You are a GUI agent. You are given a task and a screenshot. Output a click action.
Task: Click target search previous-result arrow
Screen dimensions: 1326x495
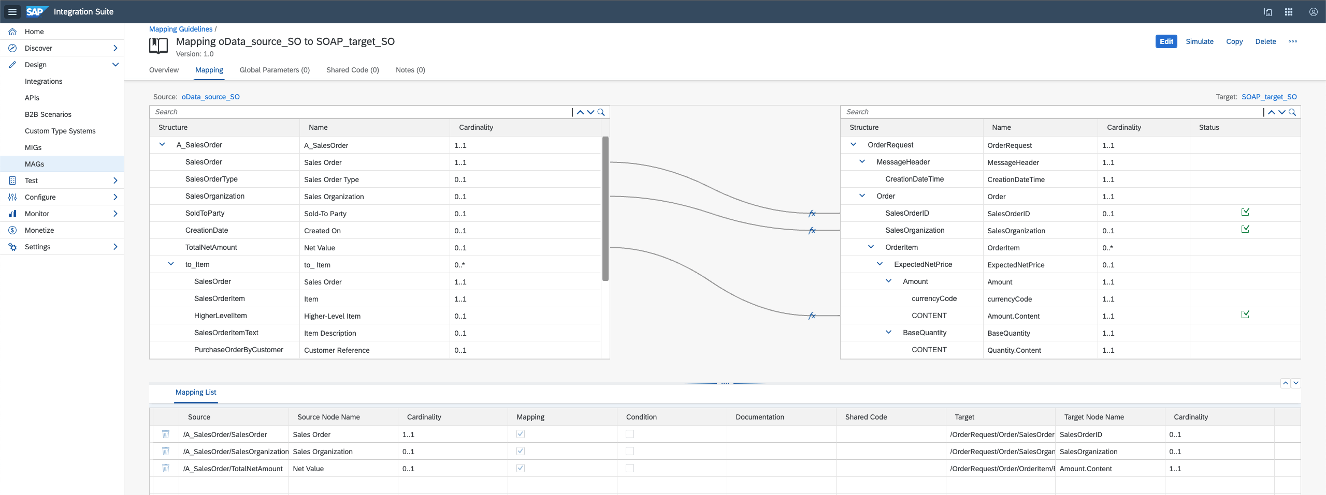coord(1271,112)
